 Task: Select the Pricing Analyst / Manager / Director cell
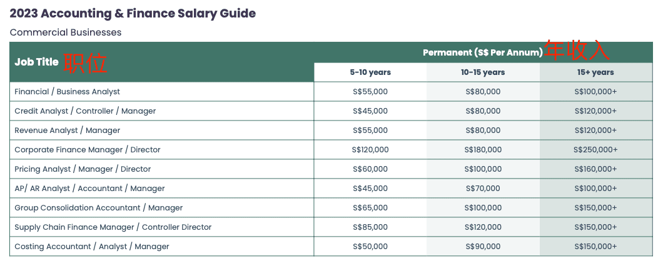click(x=83, y=169)
